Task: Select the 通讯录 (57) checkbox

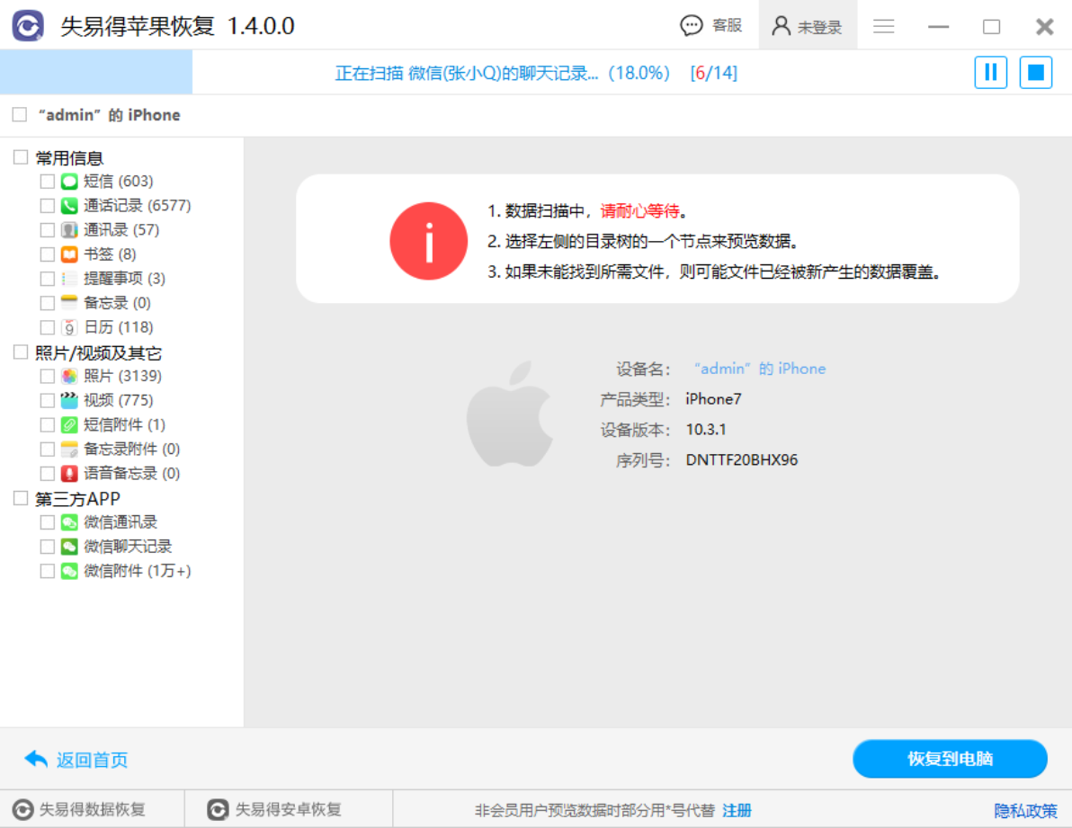Action: (x=47, y=229)
